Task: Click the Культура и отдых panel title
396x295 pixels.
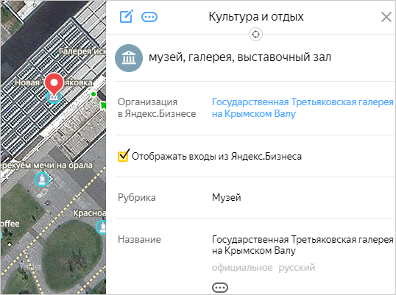Action: point(256,17)
